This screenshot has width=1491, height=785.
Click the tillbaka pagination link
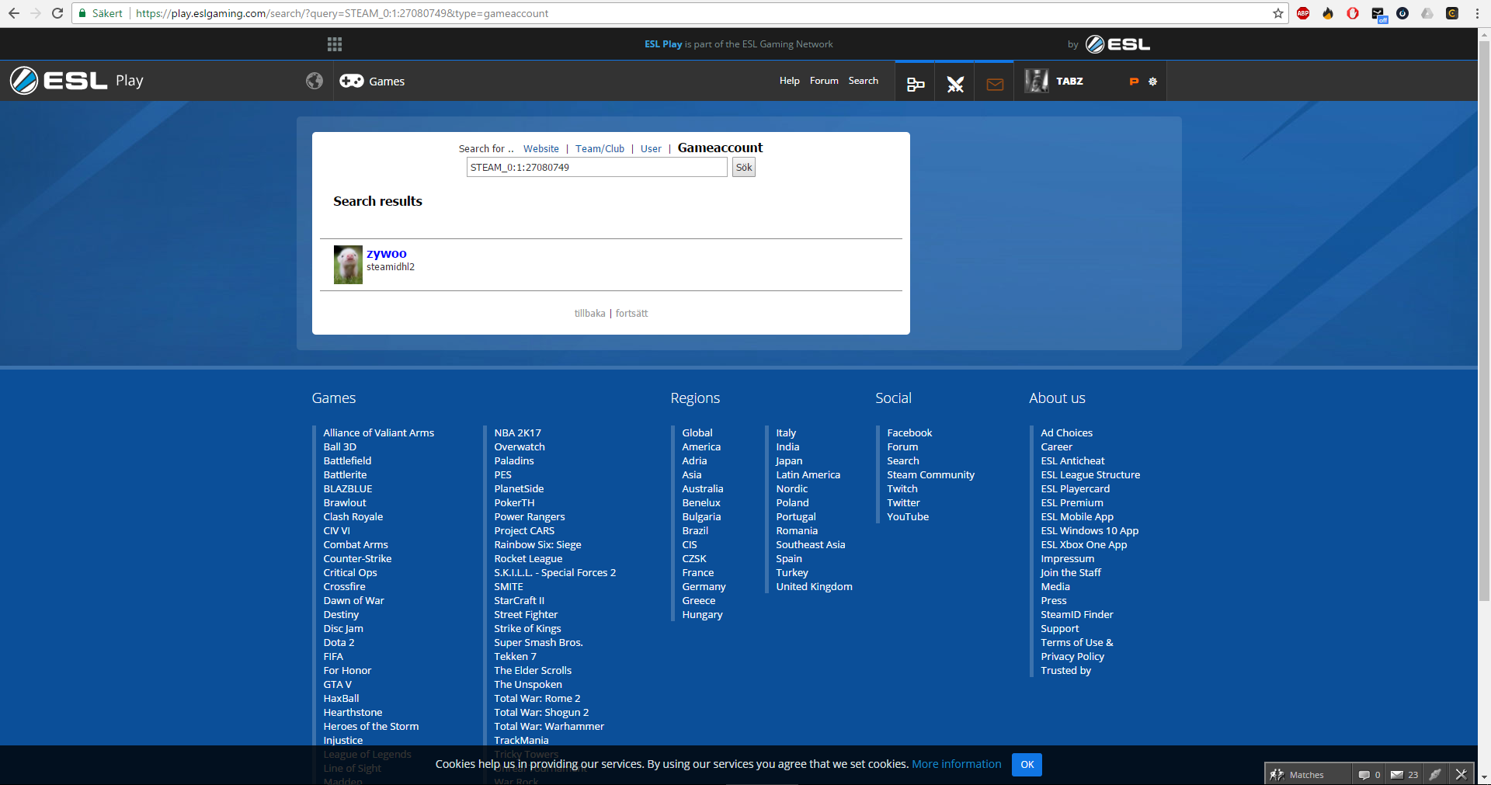[590, 314]
